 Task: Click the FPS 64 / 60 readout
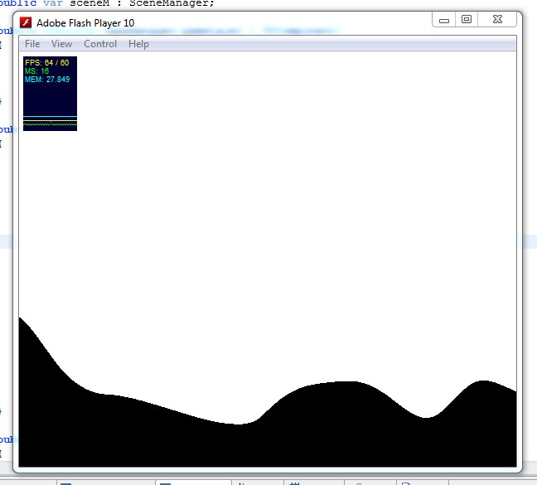pos(46,63)
